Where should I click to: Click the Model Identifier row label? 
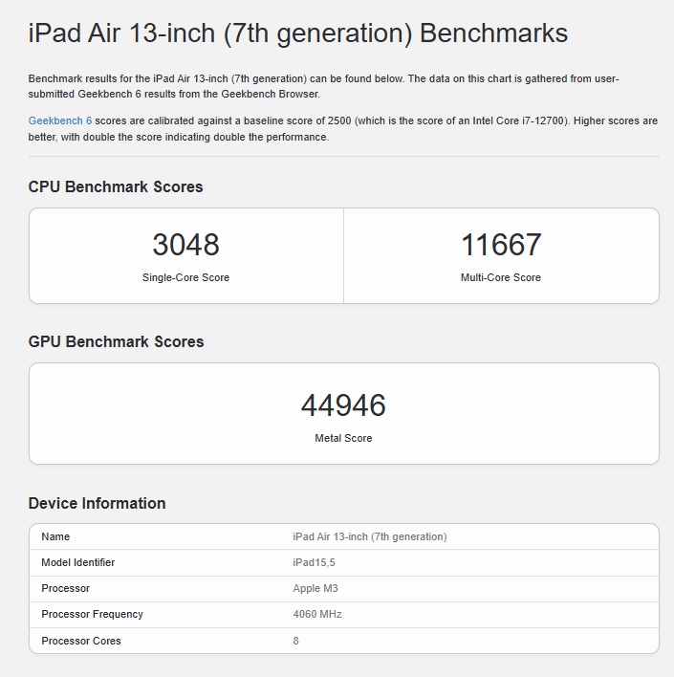(x=78, y=562)
